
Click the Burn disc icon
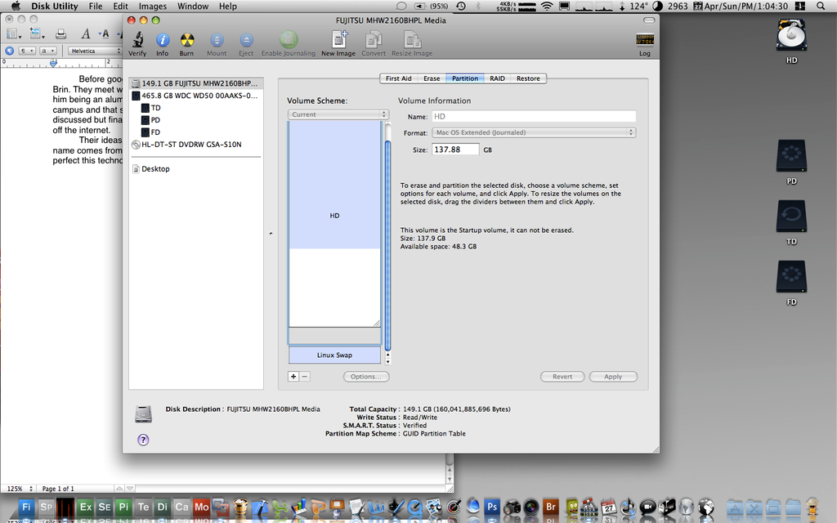click(x=186, y=40)
